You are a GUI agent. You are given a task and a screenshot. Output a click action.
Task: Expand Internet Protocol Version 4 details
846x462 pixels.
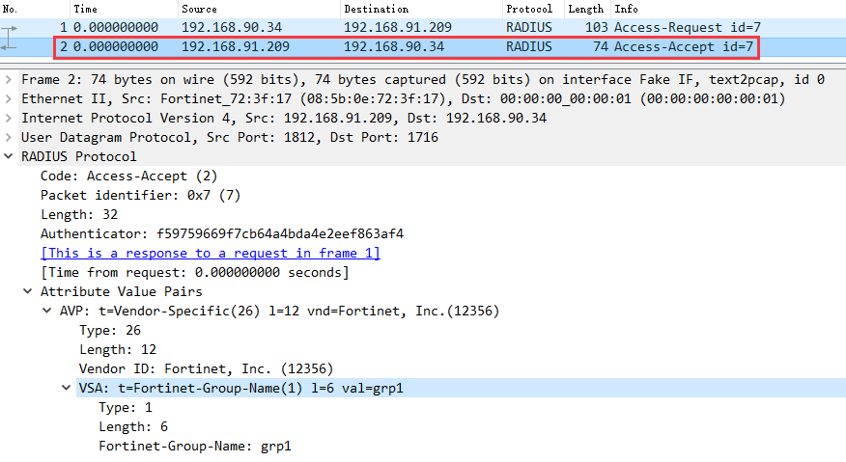tap(9, 118)
